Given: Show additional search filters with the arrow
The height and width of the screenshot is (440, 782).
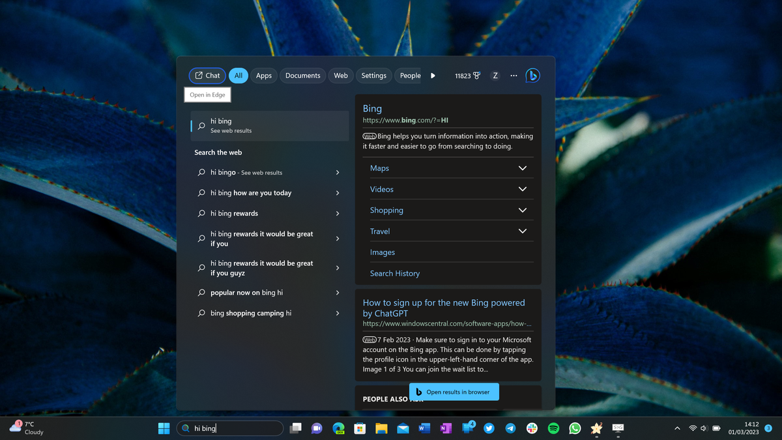Looking at the screenshot, I should [433, 75].
